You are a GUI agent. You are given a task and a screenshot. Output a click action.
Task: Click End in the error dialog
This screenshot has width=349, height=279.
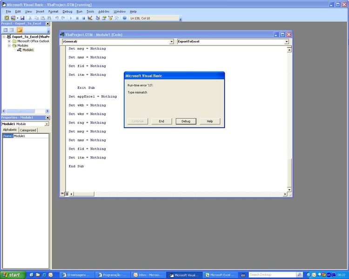click(x=161, y=121)
